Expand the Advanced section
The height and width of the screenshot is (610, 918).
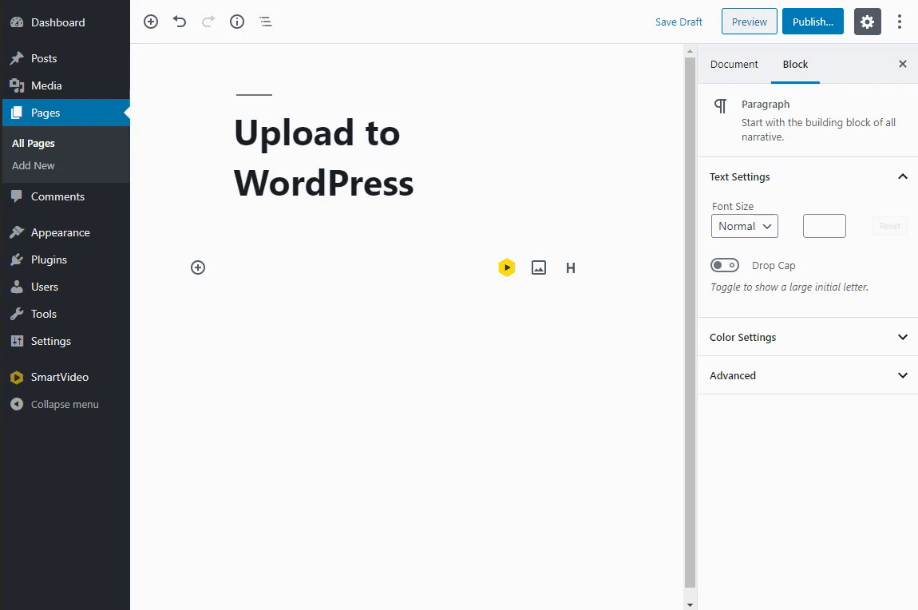[x=807, y=375]
